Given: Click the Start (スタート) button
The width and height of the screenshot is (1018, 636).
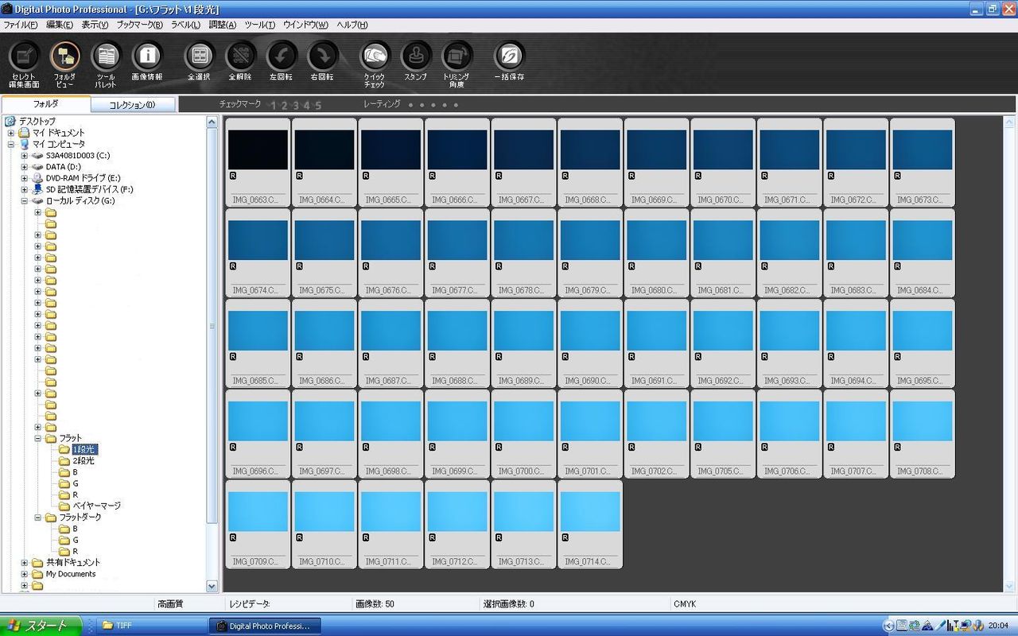Looking at the screenshot, I should [x=41, y=626].
